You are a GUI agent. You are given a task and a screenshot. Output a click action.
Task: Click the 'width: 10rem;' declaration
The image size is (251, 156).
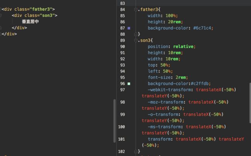[x=164, y=59]
